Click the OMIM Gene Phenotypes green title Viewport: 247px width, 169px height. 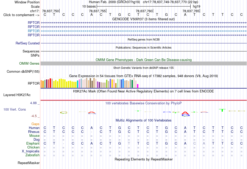144,60
